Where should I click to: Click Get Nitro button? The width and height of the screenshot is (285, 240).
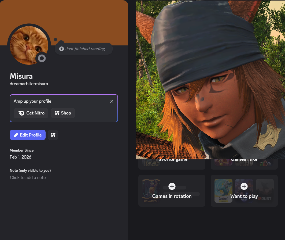coord(31,113)
